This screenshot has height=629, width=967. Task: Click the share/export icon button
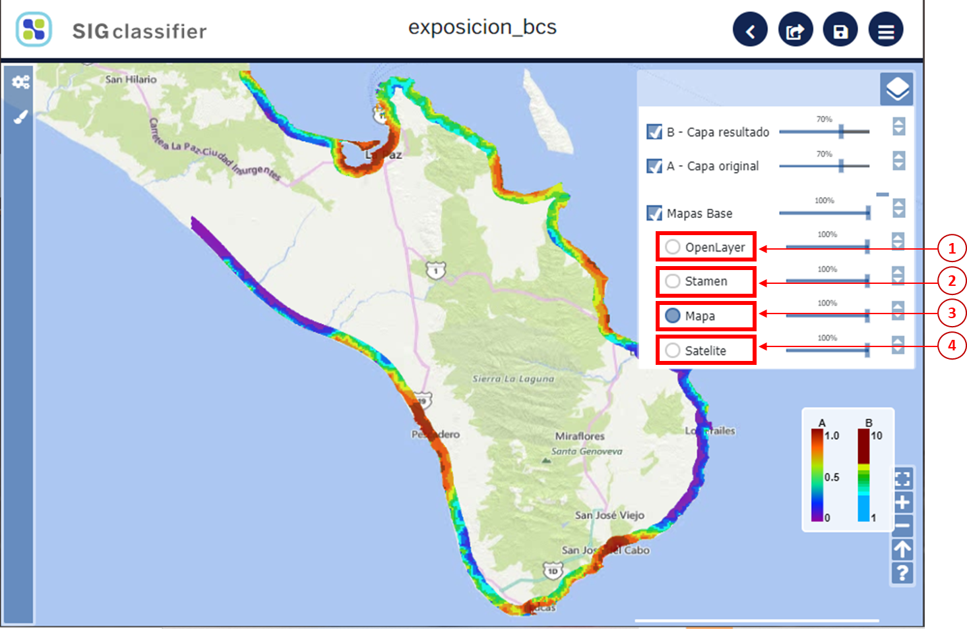[x=795, y=30]
